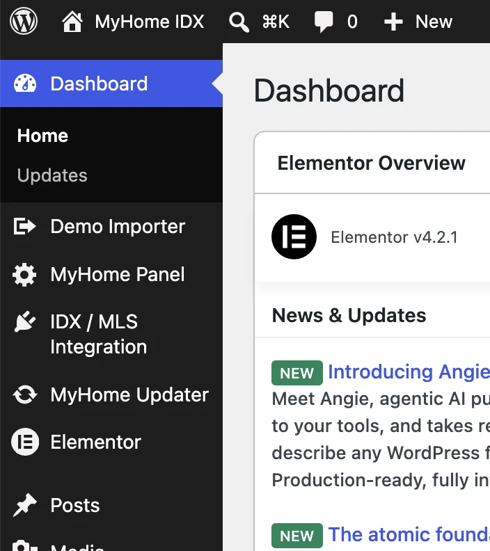
Task: Open the WordPress logo menu
Action: [24, 21]
